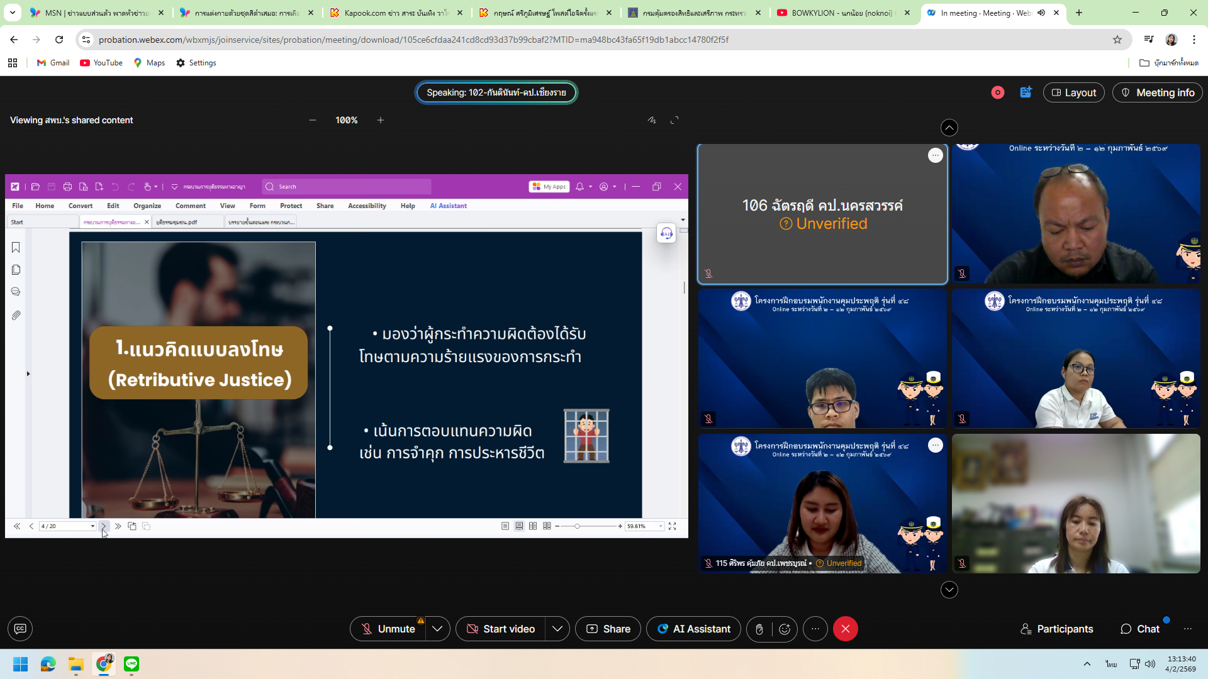
Task: Click the 106 participant video tile
Action: pos(822,214)
